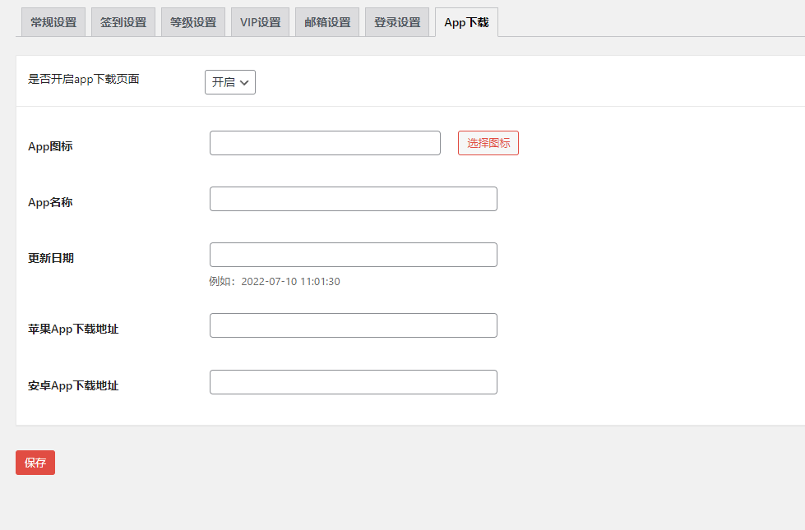Click the 选择图标 button
This screenshot has height=530, width=805.
pyautogui.click(x=488, y=143)
